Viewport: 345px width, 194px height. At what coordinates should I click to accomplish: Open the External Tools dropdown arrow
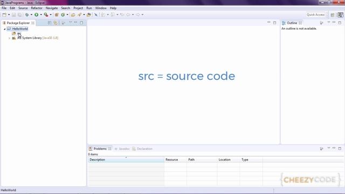coord(51,15)
